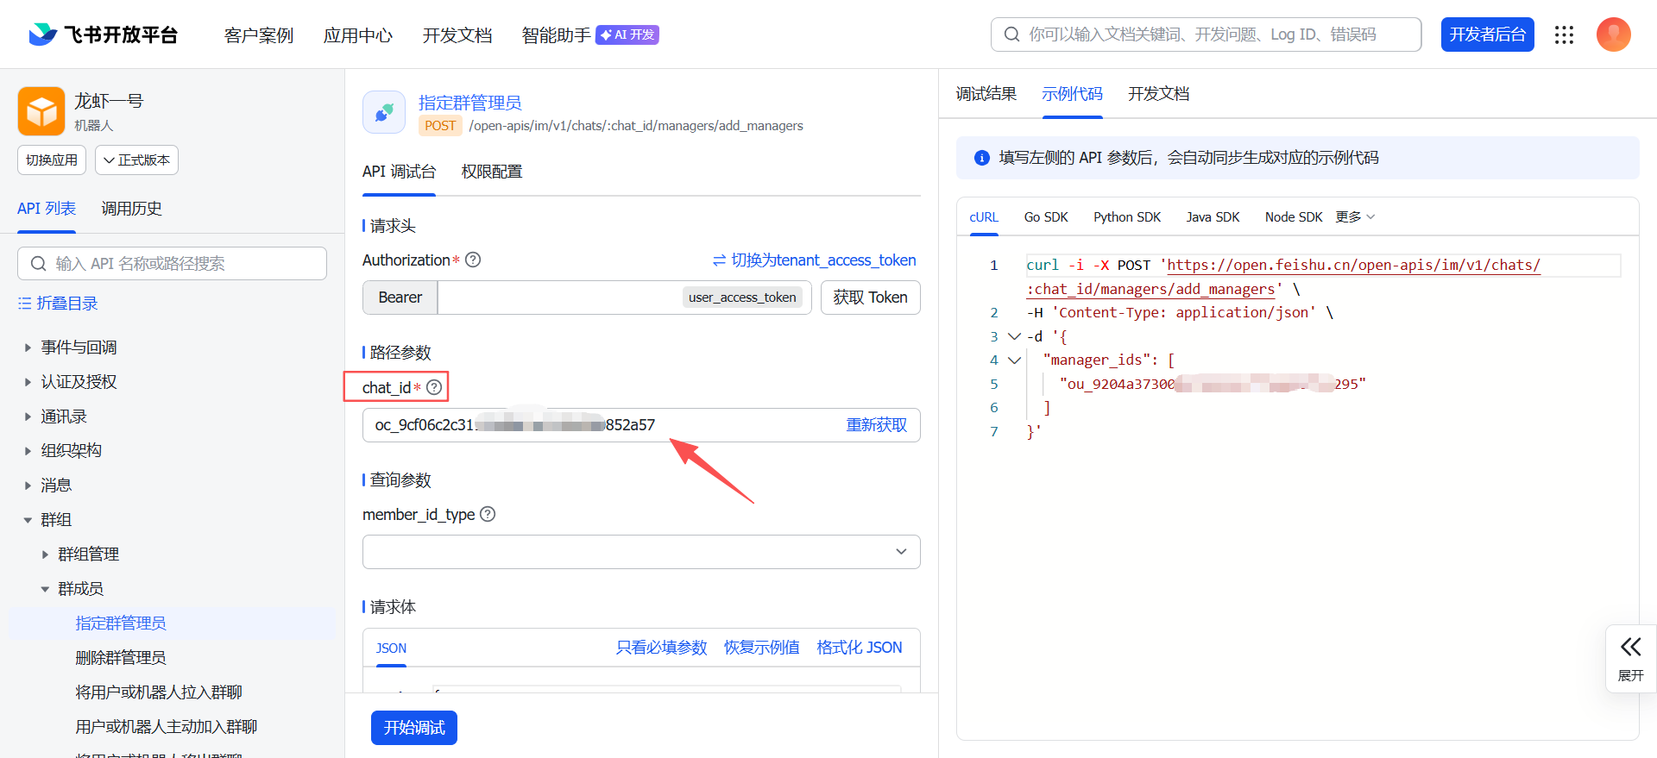
Task: Switch to the API 列表 tab
Action: click(x=47, y=209)
